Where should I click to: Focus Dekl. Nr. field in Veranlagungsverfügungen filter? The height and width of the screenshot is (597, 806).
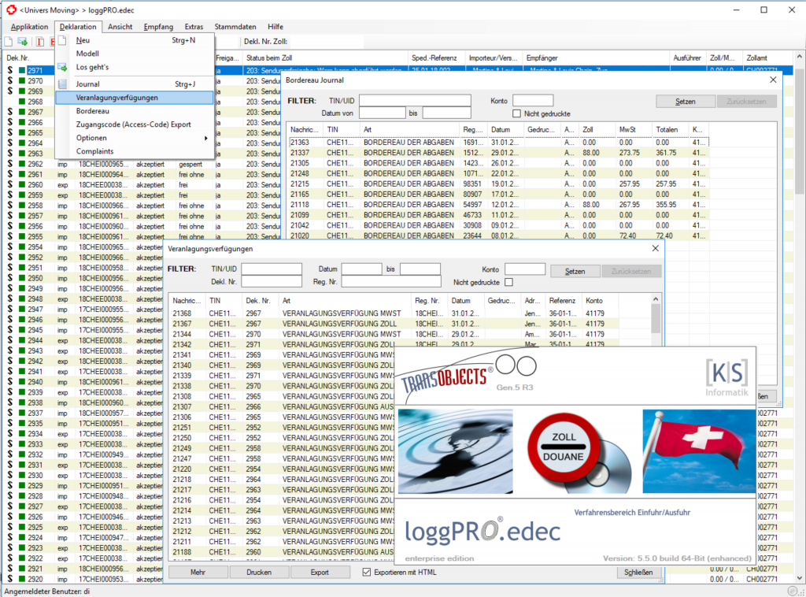click(272, 281)
